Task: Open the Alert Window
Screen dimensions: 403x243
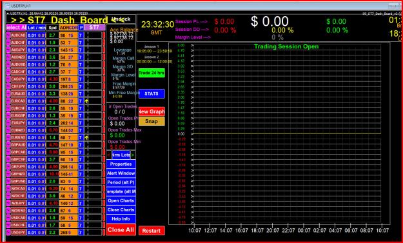Action: click(121, 173)
